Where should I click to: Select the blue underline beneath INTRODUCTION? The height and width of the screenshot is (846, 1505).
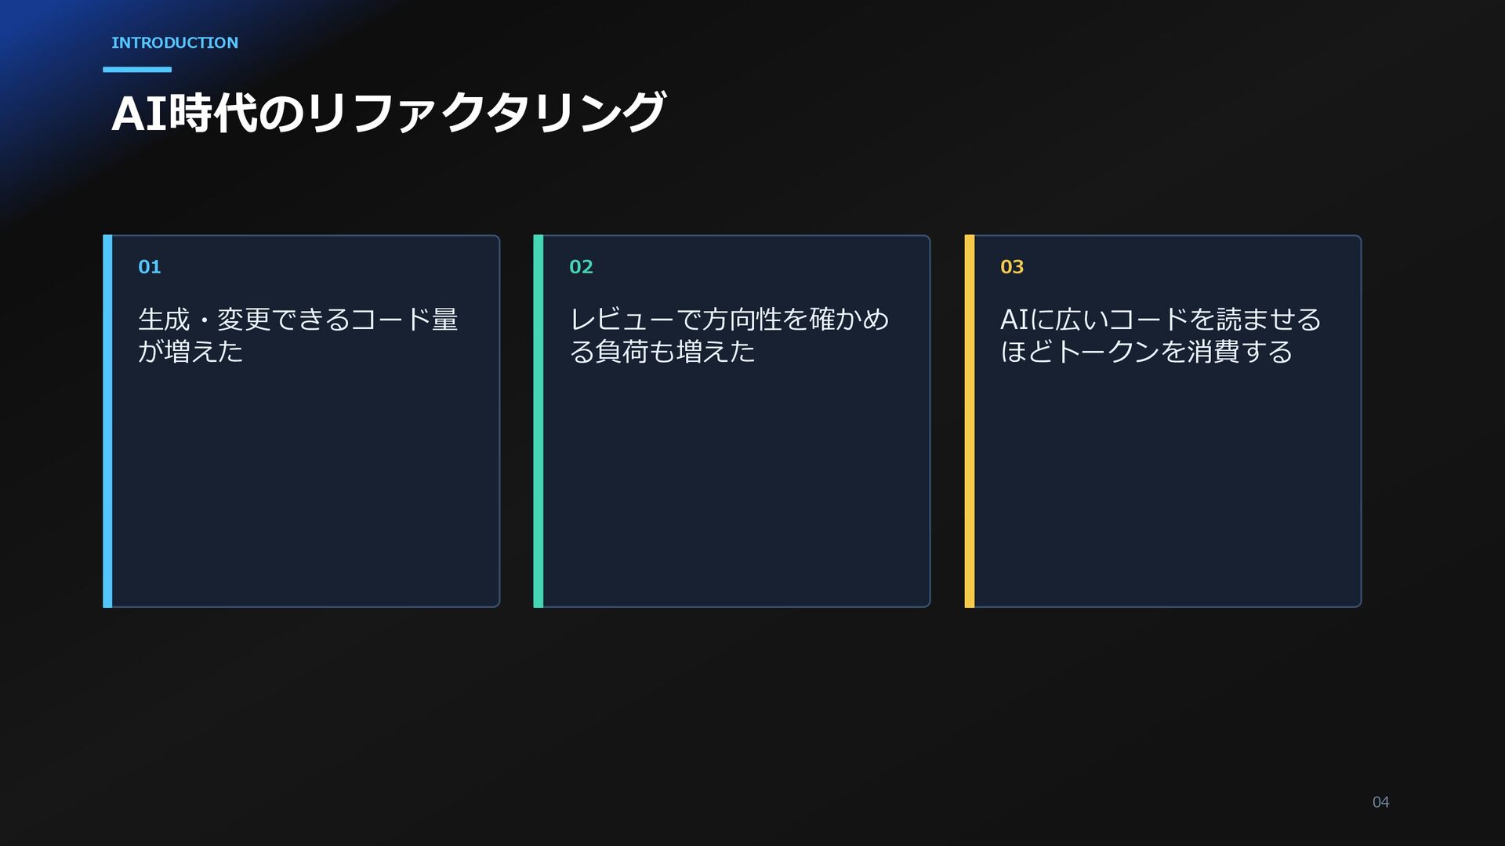[x=137, y=70]
